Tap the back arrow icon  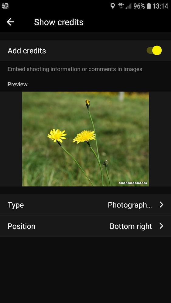pyautogui.click(x=10, y=22)
